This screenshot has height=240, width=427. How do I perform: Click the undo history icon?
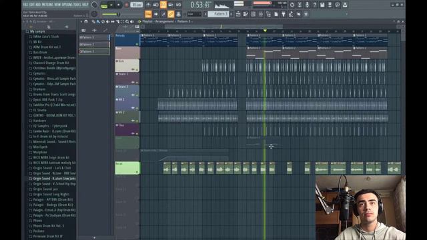point(292,5)
